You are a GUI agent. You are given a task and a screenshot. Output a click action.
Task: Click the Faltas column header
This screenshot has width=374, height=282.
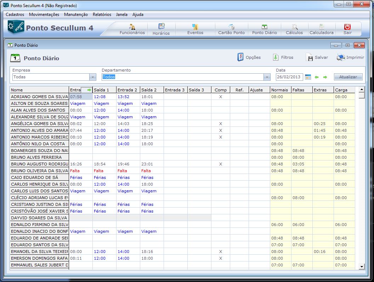pyautogui.click(x=302, y=90)
